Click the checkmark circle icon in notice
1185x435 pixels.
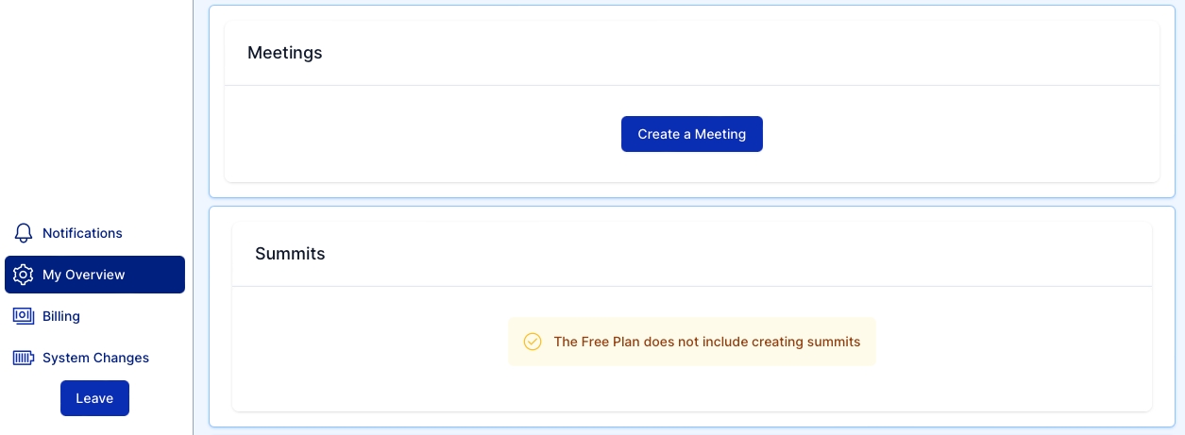533,342
